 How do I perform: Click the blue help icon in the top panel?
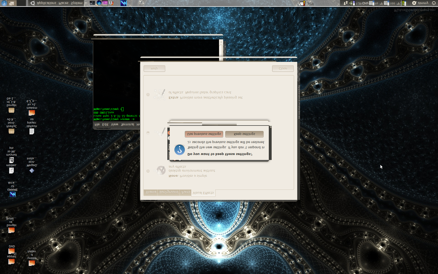click(4, 3)
